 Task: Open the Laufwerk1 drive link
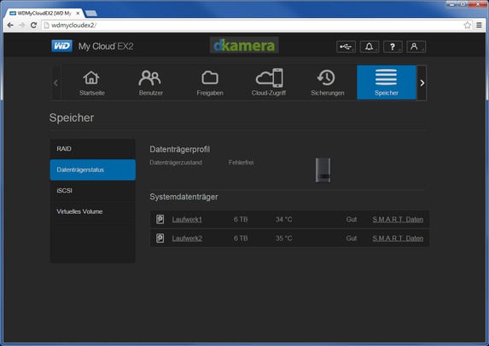pyautogui.click(x=187, y=220)
